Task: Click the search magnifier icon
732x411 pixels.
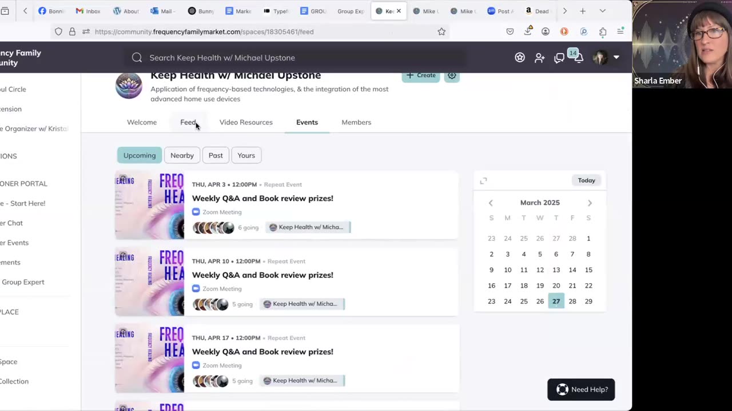Action: 137,58
